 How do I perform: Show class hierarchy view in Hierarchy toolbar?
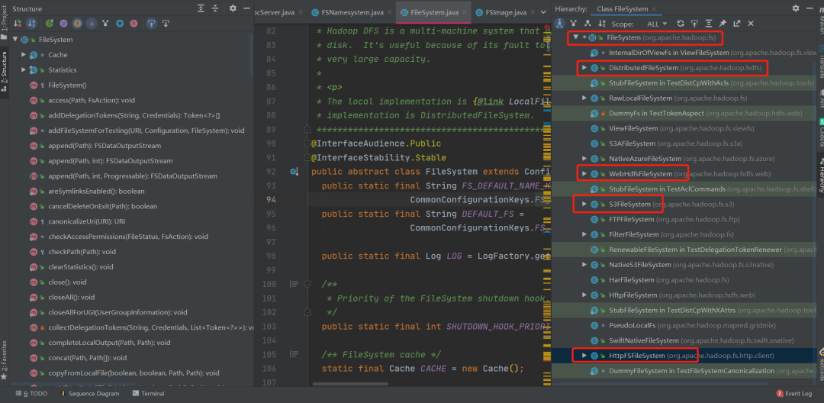(x=560, y=24)
